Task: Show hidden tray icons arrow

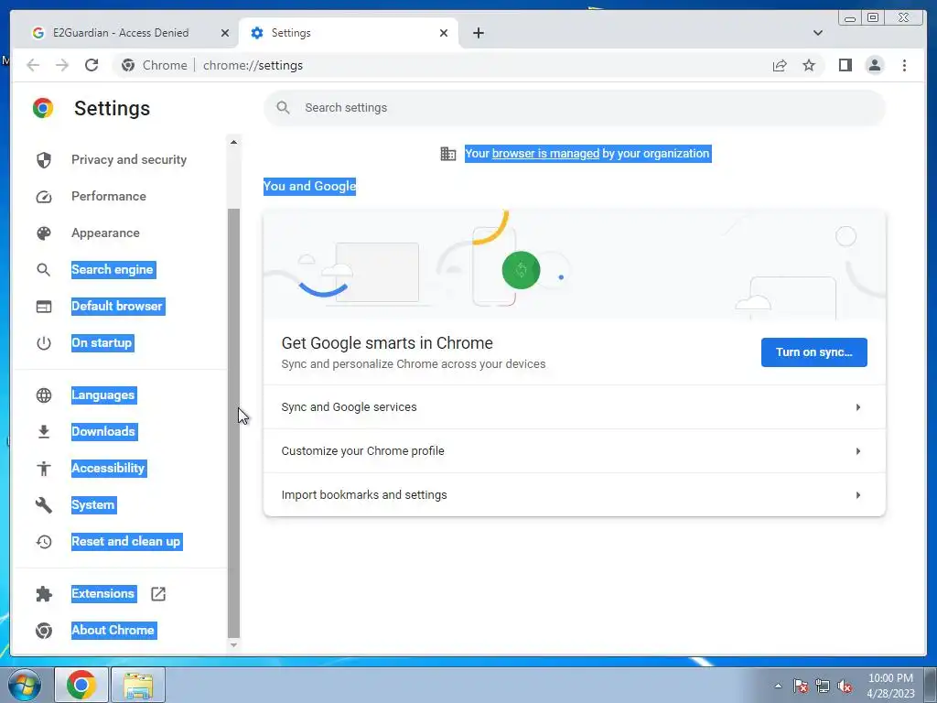Action: tap(778, 686)
